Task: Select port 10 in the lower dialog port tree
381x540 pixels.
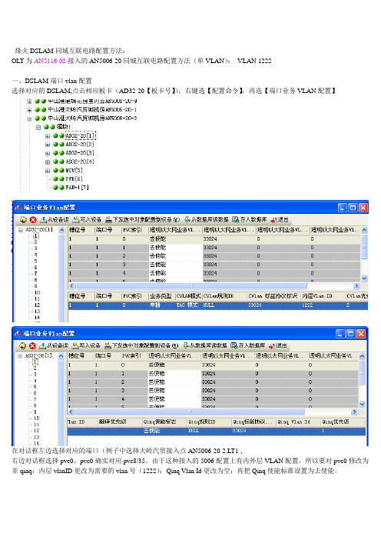Action: click(36, 418)
